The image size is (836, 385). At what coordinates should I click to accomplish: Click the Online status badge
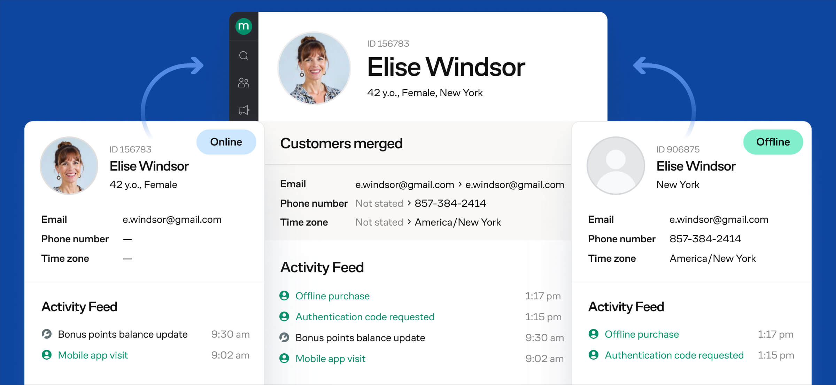[x=226, y=142]
